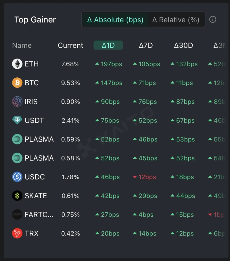Switch to Δ Relative (%) mode
Viewport: 230px width, 261px height.
[x=176, y=20]
